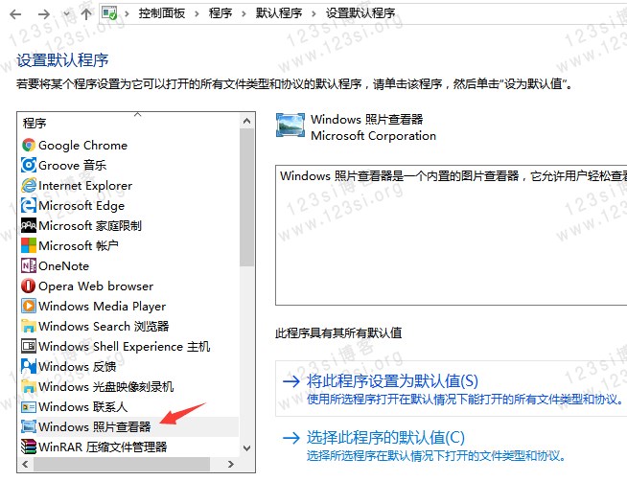Select the Microsoft Edge icon
Image resolution: width=627 pixels, height=481 pixels.
click(x=29, y=205)
